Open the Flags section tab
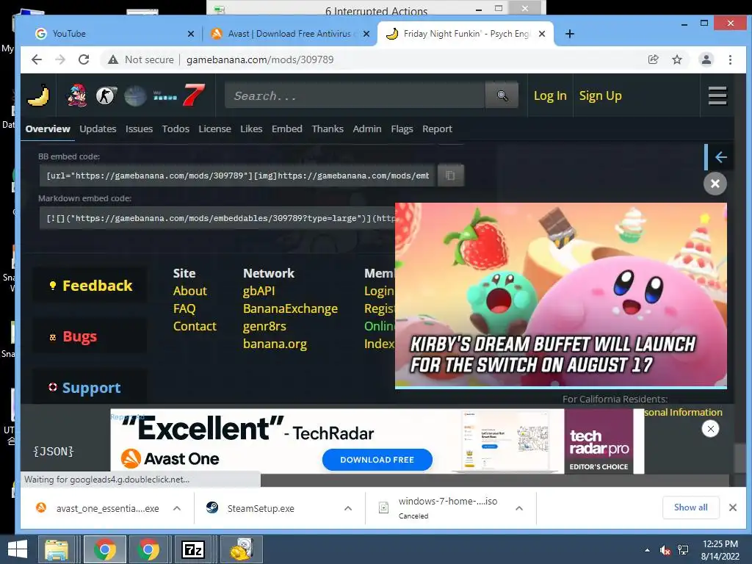 coord(402,129)
